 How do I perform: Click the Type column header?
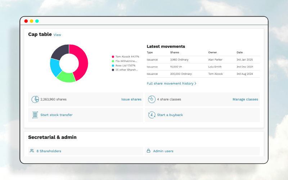pyautogui.click(x=150, y=53)
